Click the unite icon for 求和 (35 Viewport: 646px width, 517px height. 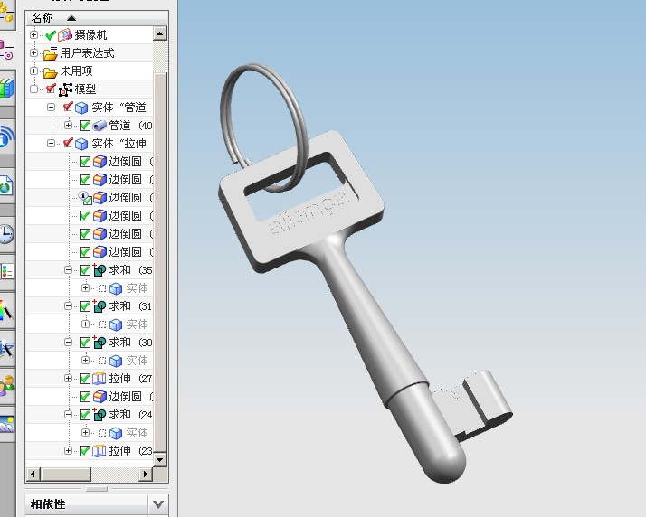coord(100,270)
